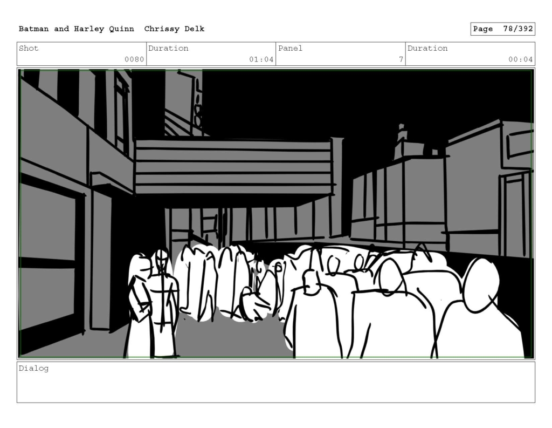Click the 'Dialog' label
This screenshot has height=428, width=552.
click(x=33, y=369)
